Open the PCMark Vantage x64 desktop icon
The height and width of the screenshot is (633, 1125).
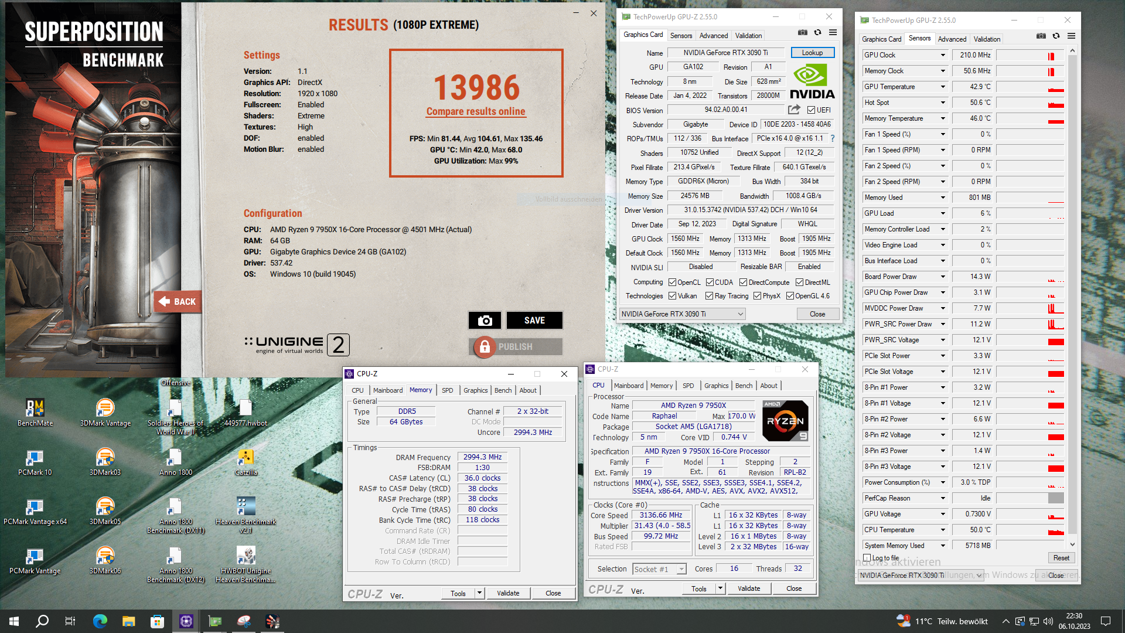tap(35, 511)
